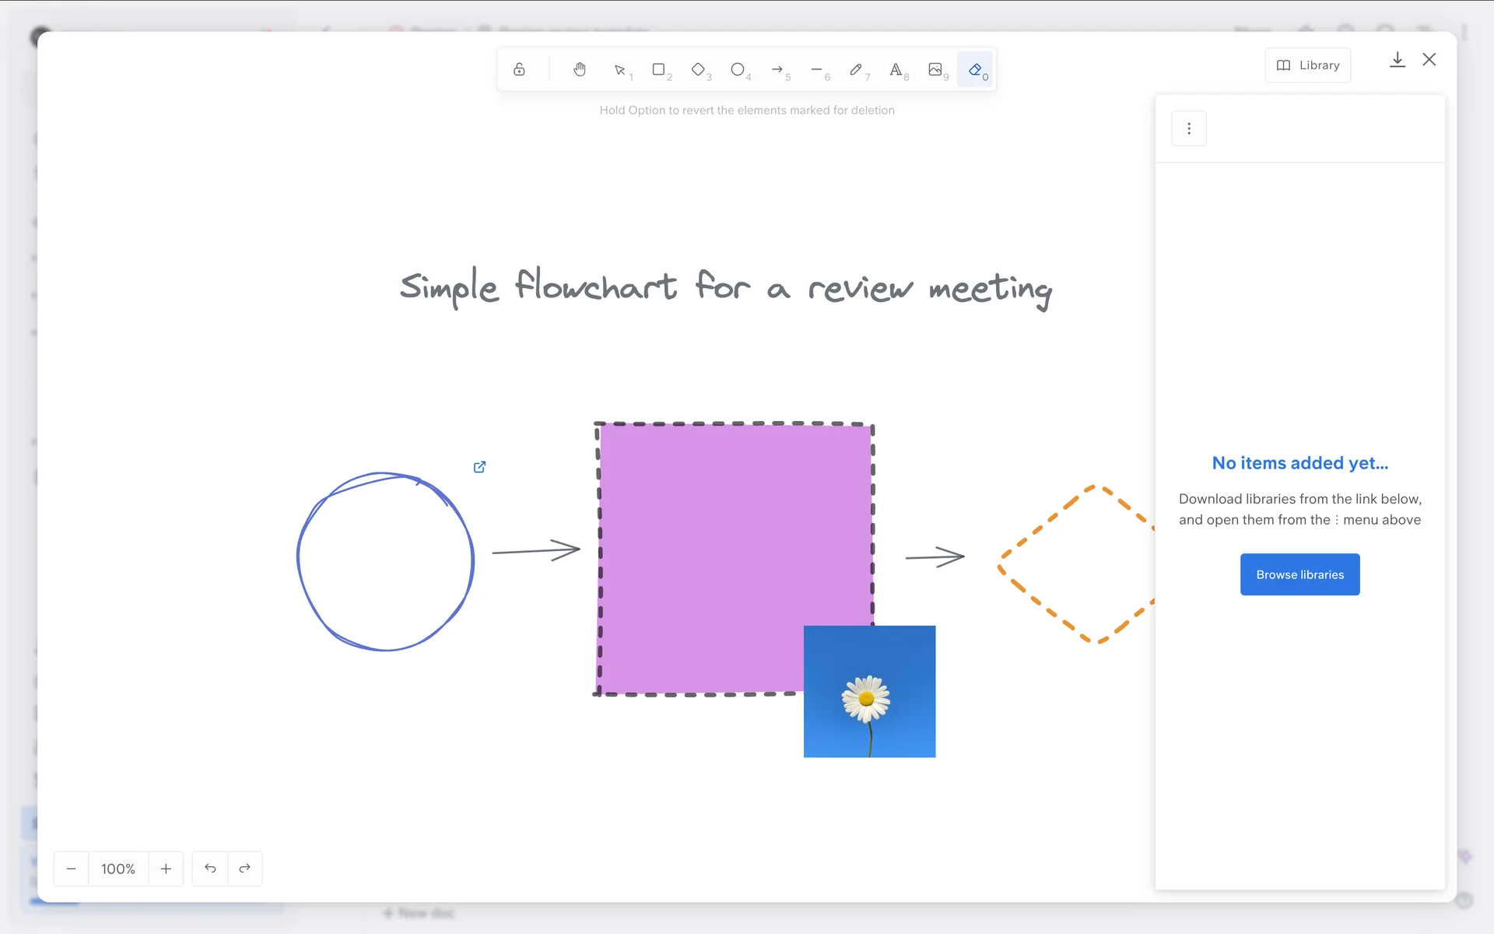Select the freehand Pencil tool
This screenshot has height=934, width=1494.
click(x=856, y=69)
